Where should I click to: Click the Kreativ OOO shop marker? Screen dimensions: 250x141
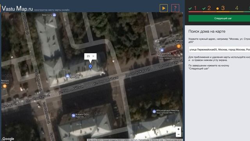click(73, 115)
